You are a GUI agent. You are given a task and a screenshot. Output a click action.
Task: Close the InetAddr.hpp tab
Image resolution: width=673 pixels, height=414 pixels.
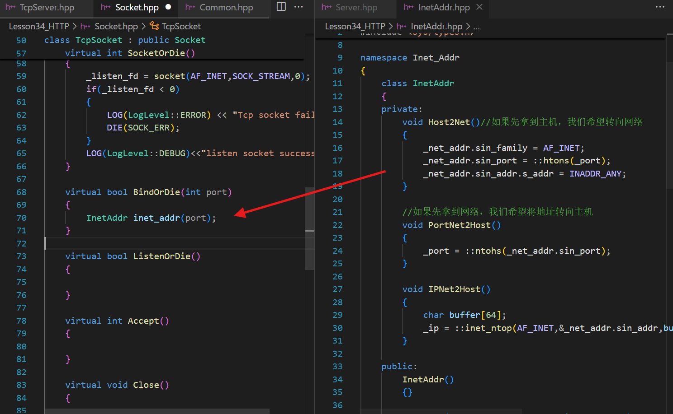point(480,7)
